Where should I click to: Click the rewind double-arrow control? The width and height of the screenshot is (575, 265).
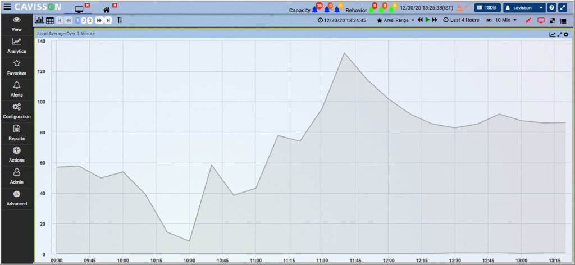tap(420, 20)
